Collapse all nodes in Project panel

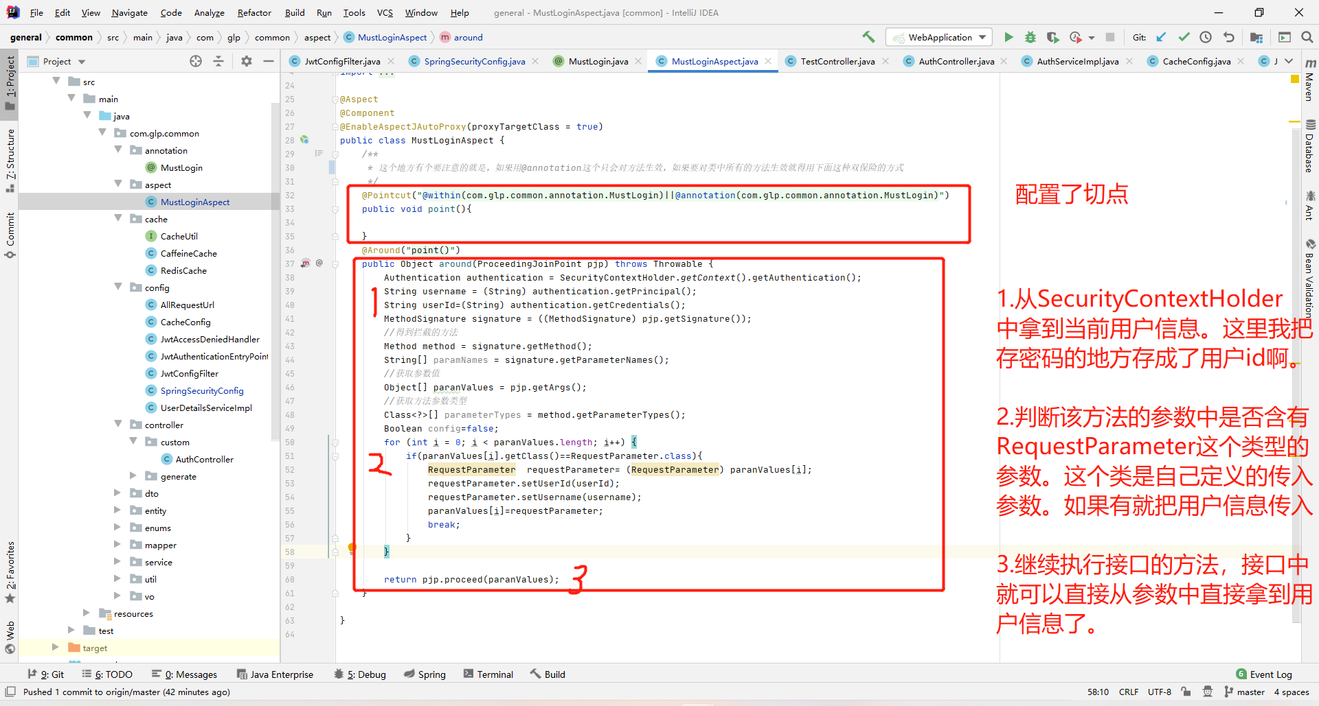pos(218,61)
